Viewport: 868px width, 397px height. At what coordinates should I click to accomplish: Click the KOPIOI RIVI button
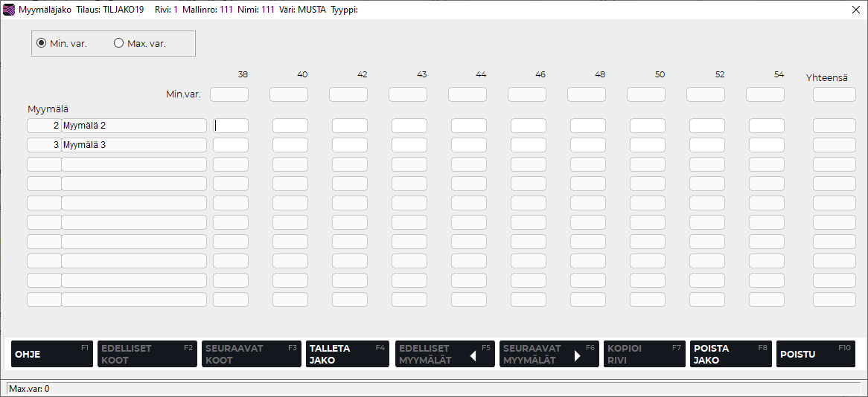(x=644, y=354)
